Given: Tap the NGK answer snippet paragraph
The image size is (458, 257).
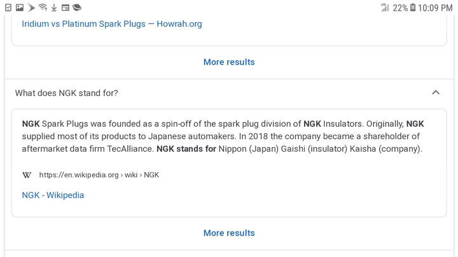Looking at the screenshot, I should click(223, 136).
